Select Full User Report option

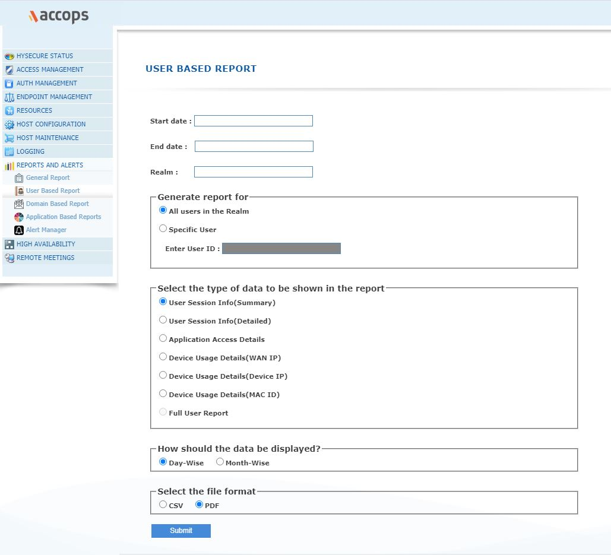pos(163,412)
